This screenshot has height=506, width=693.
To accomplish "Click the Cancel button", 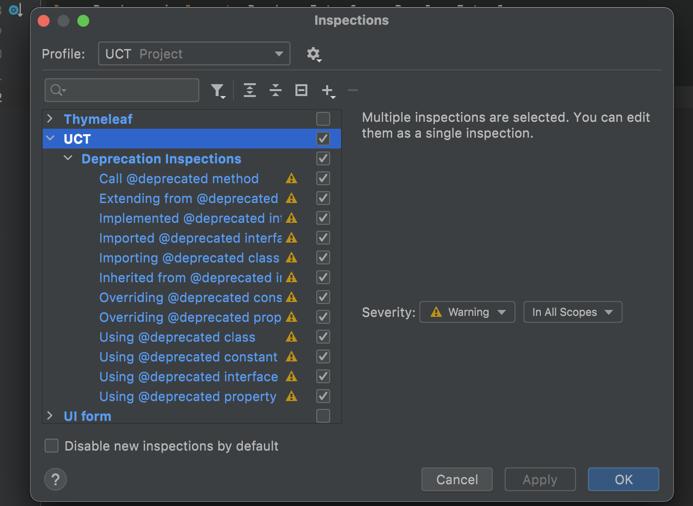I will click(457, 479).
